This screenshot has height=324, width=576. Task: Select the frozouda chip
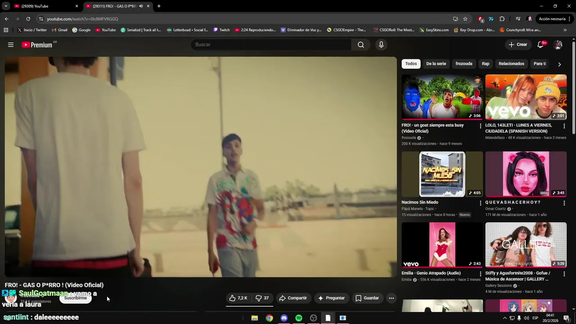click(464, 64)
